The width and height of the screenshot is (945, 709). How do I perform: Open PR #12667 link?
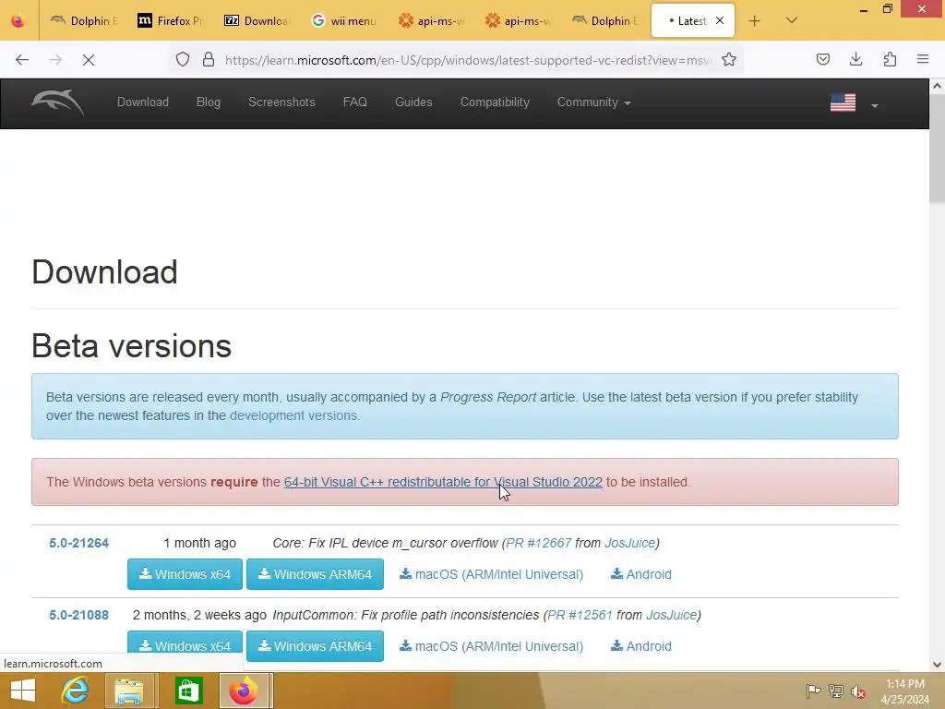click(539, 543)
